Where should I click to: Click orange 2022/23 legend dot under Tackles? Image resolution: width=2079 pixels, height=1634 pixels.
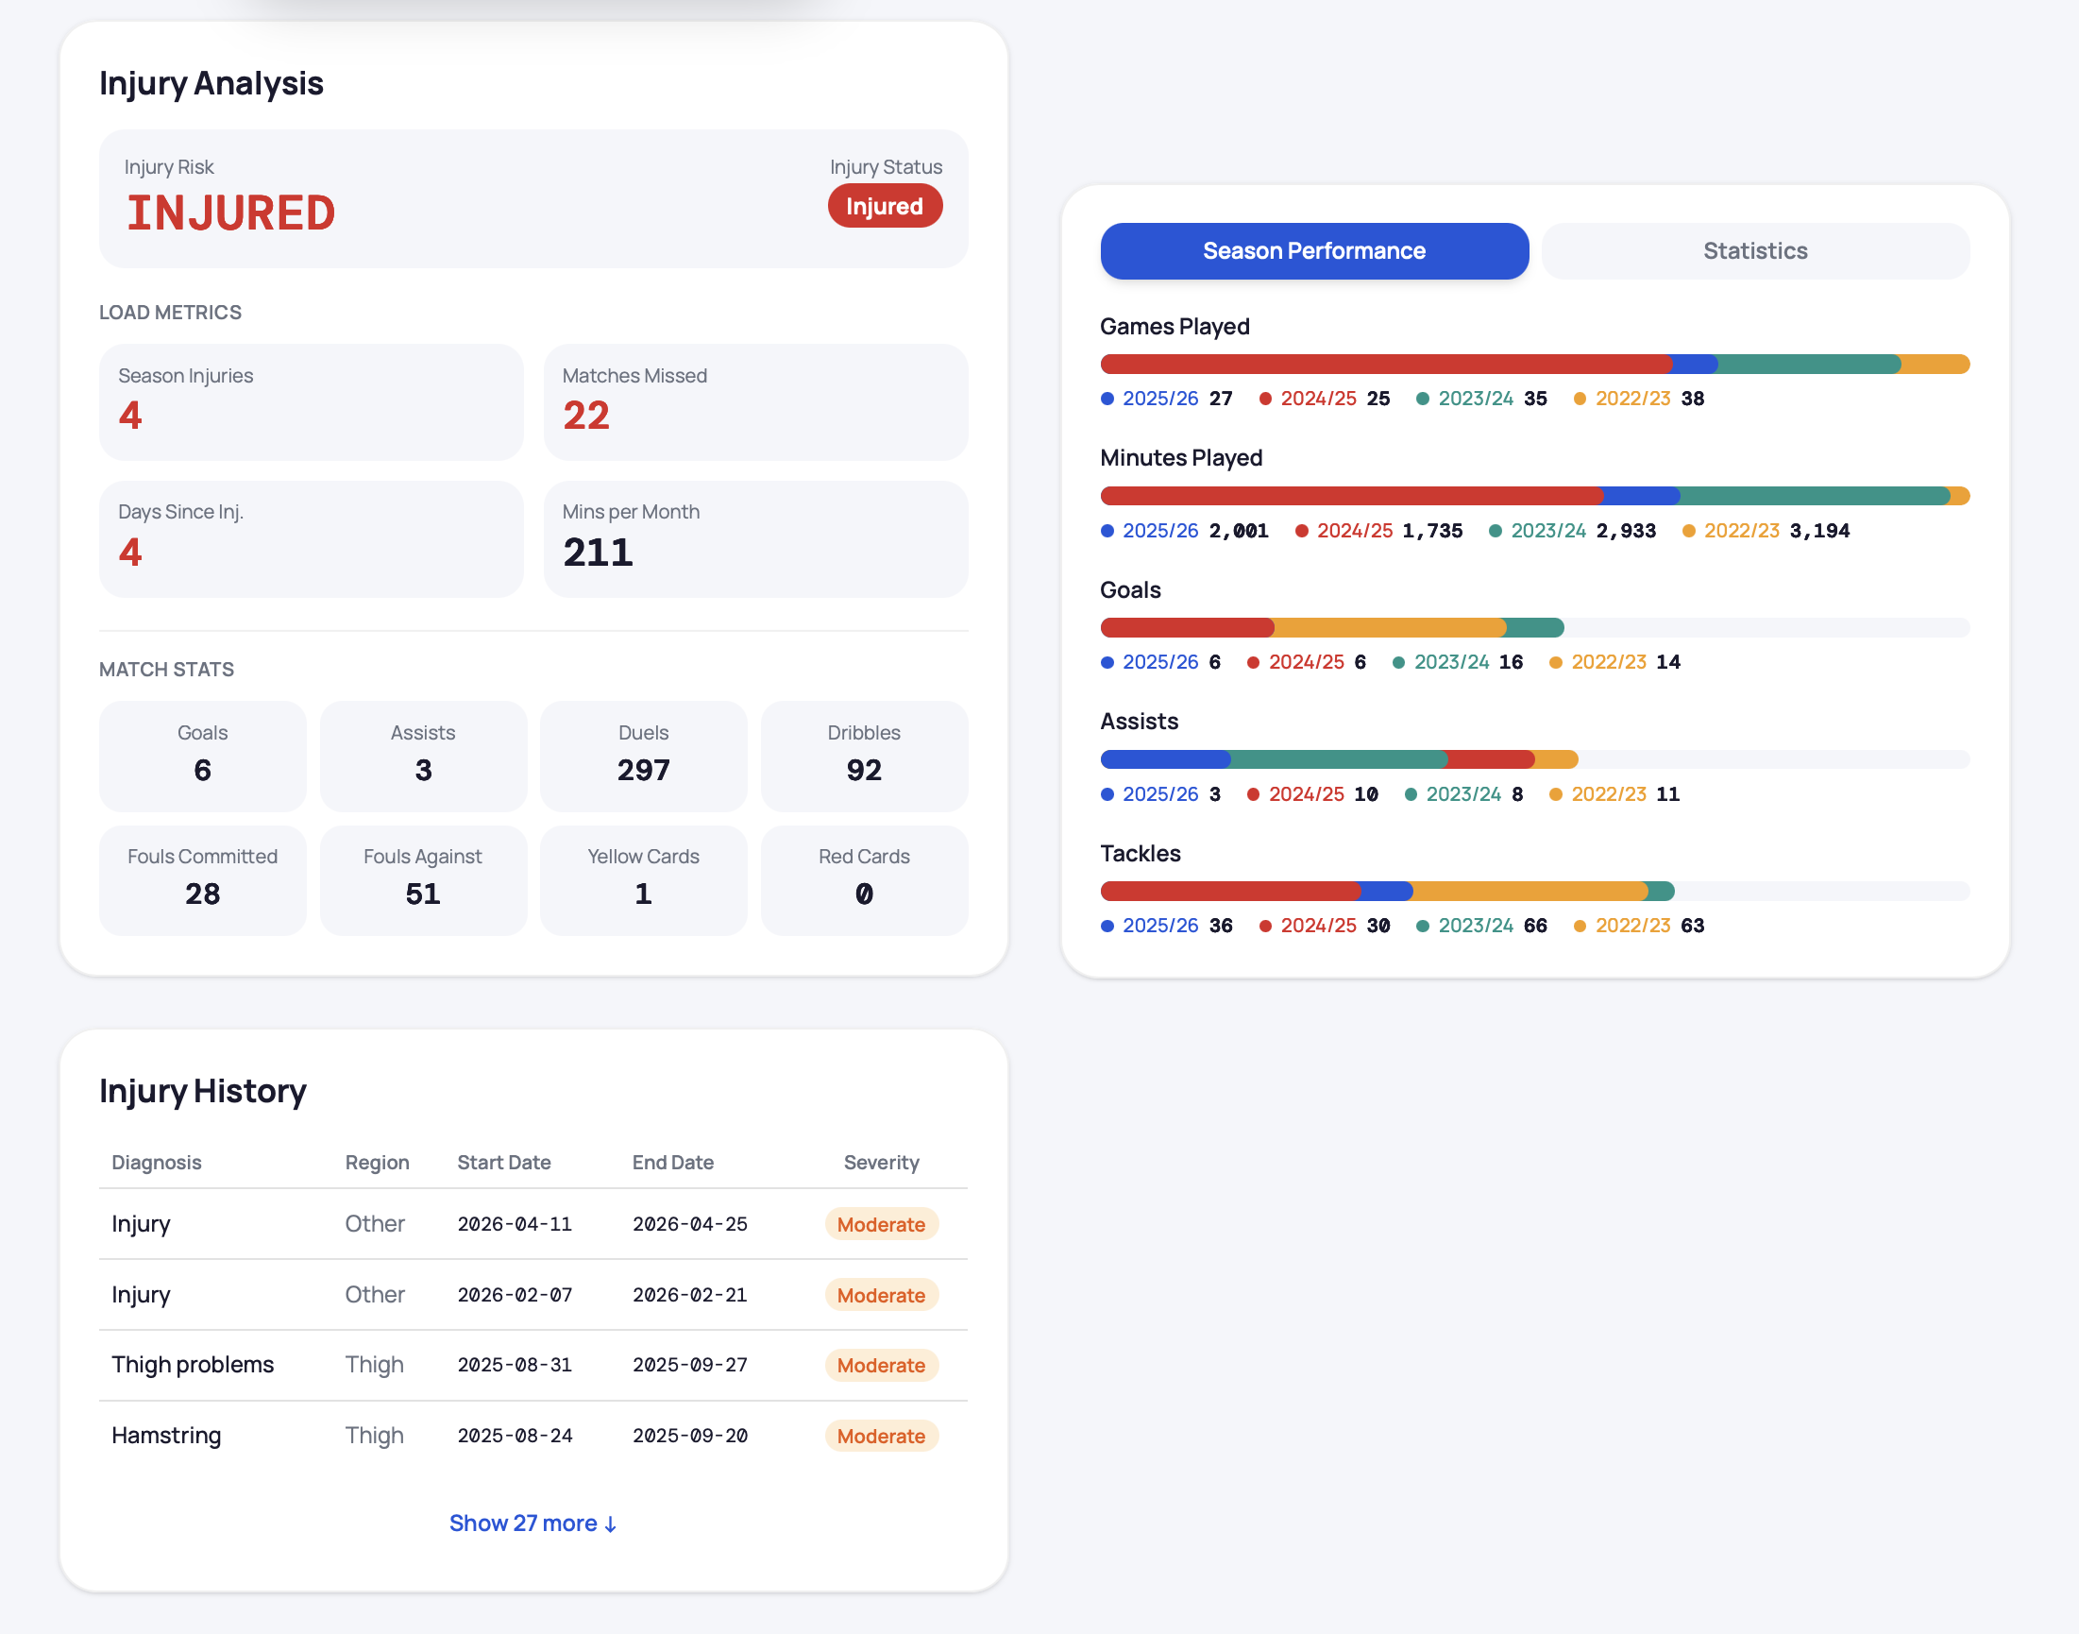pyautogui.click(x=1580, y=926)
